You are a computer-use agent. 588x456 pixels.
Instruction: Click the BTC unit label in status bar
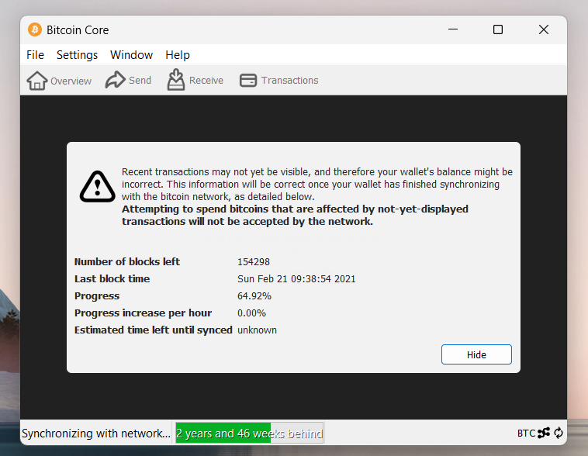pos(526,434)
